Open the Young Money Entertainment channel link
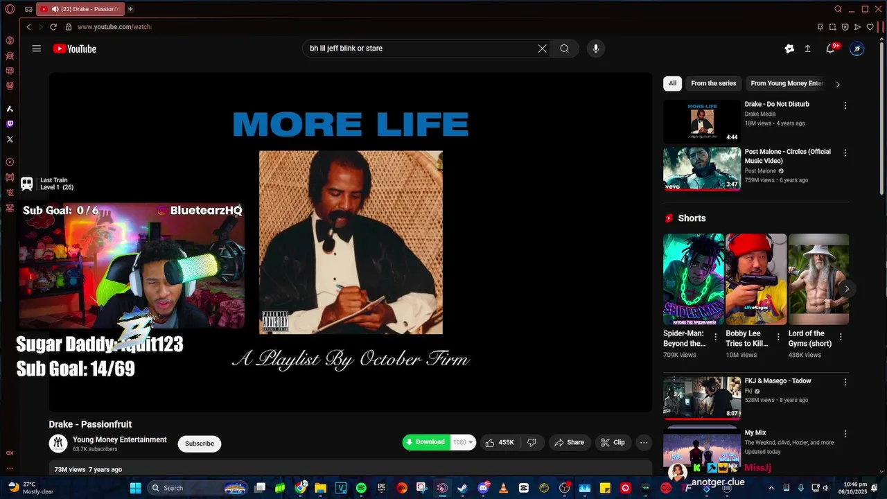The width and height of the screenshot is (887, 499). [120, 439]
